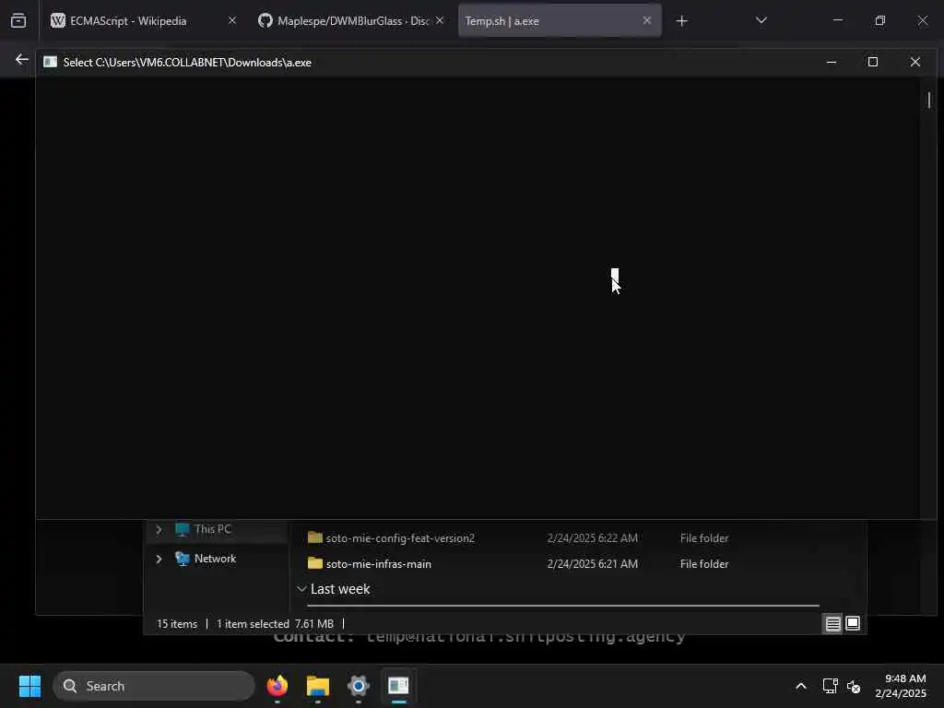This screenshot has height=708, width=944.
Task: Click the soto-mie-infras-main folder icon
Action: [x=315, y=563]
